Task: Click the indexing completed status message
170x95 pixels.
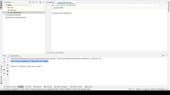Action: [47, 89]
